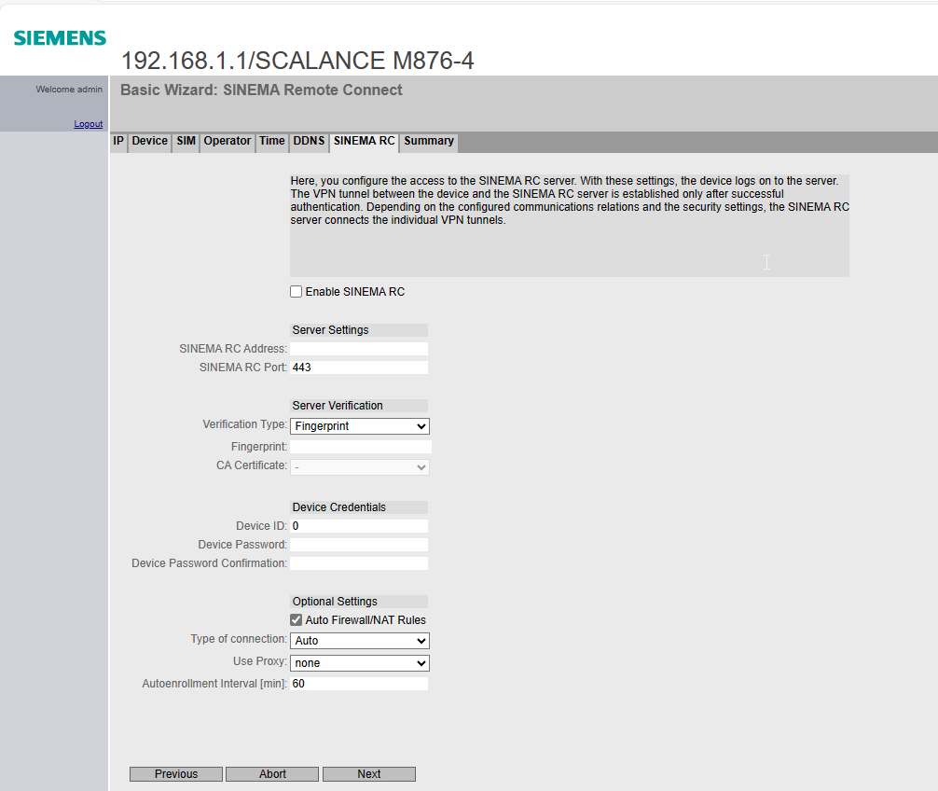Select the Operator tab
This screenshot has height=791, width=938.
228,142
